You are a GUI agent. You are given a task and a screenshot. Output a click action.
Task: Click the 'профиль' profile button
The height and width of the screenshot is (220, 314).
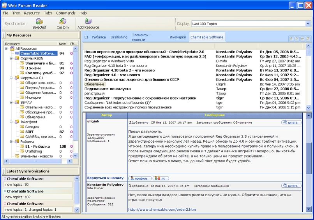tap(140, 178)
